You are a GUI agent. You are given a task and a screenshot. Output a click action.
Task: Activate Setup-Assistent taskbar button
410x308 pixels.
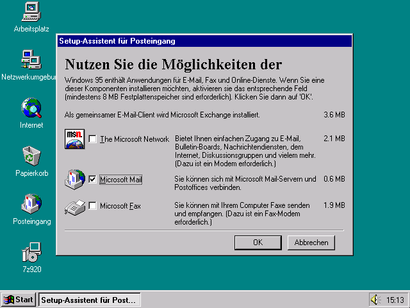pyautogui.click(x=90, y=300)
